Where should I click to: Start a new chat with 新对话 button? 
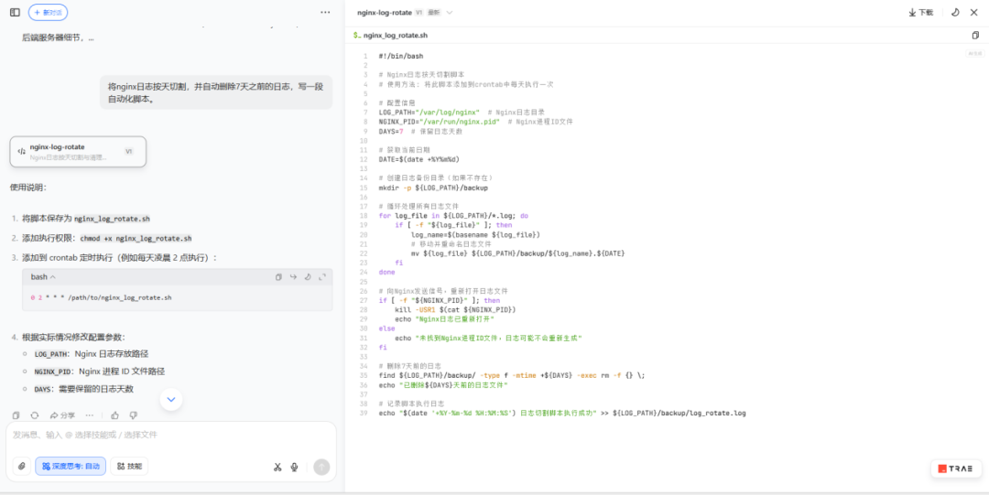point(48,12)
